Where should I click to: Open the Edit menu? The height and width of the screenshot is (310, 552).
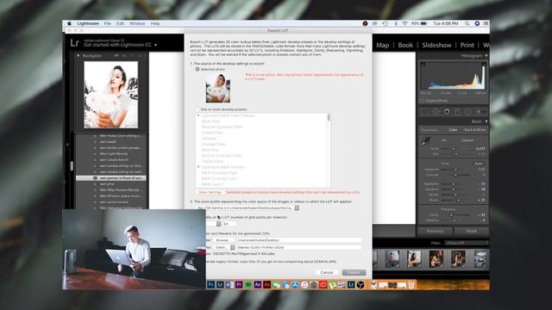pos(120,23)
